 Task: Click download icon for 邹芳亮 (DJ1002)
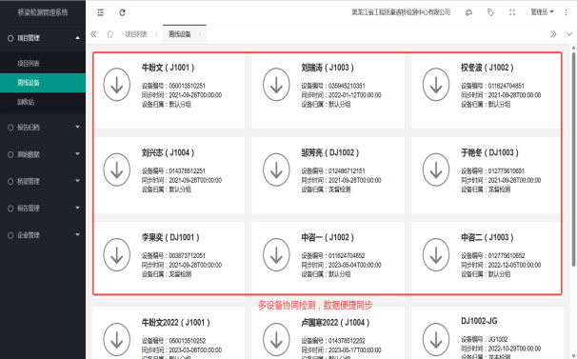(276, 170)
